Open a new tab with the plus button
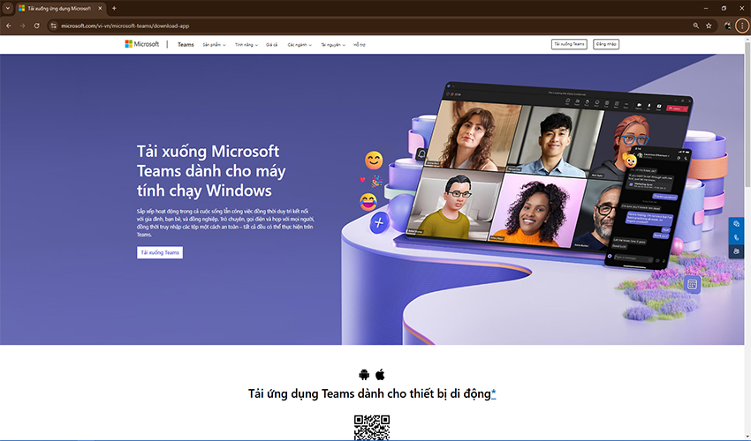This screenshot has width=751, height=441. (x=114, y=8)
